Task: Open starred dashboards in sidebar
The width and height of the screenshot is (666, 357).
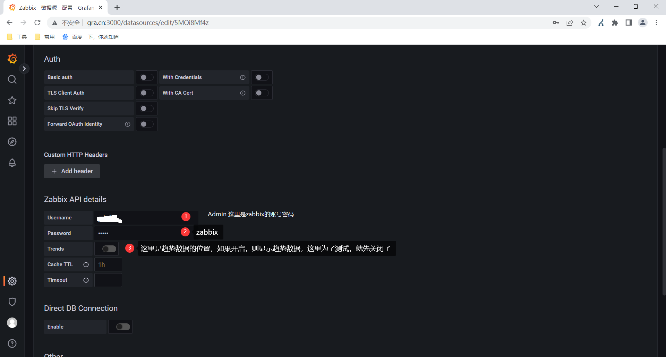Action: [12, 101]
